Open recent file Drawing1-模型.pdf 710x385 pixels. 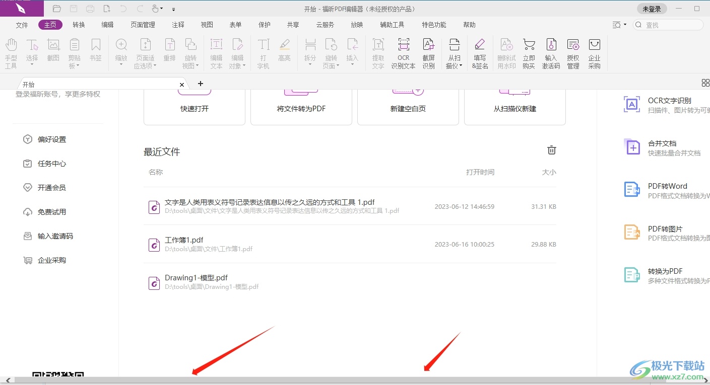coord(350,282)
